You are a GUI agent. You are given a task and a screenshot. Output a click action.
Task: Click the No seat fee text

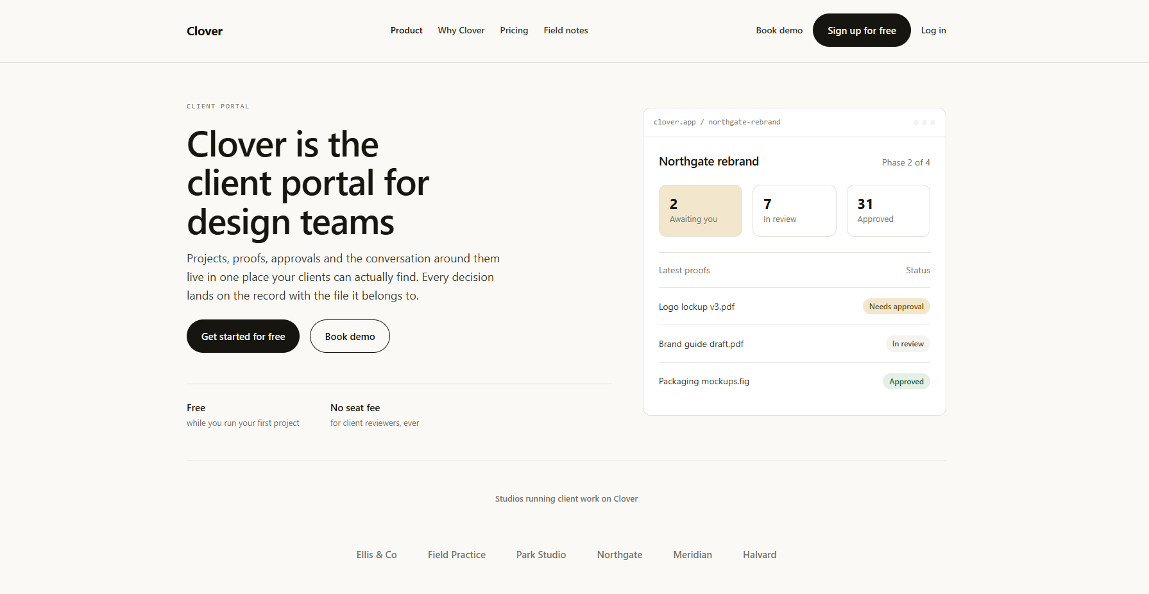click(355, 408)
